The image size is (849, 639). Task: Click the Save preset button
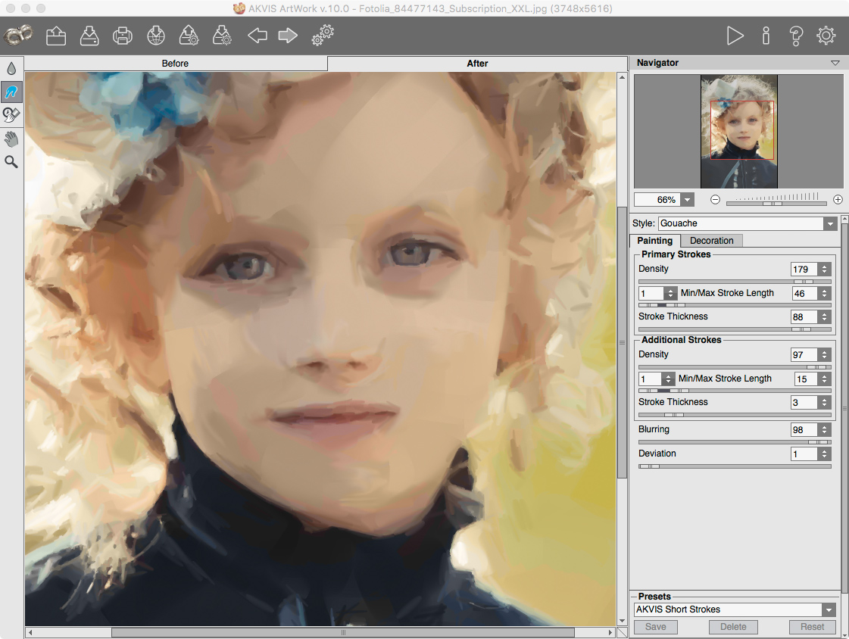(x=655, y=627)
